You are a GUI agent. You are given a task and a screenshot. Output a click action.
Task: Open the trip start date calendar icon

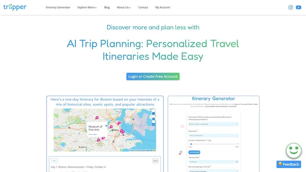click(x=237, y=162)
